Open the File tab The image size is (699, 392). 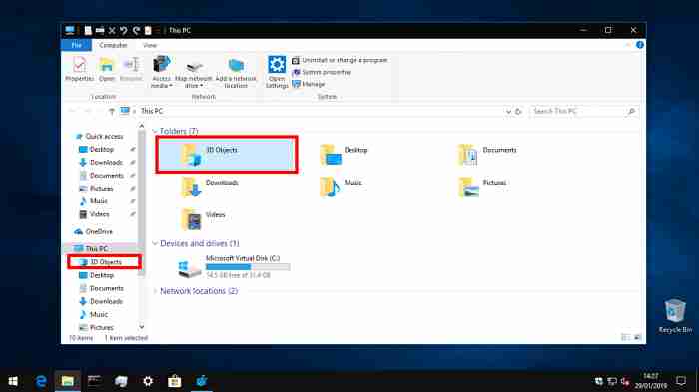[x=76, y=45]
